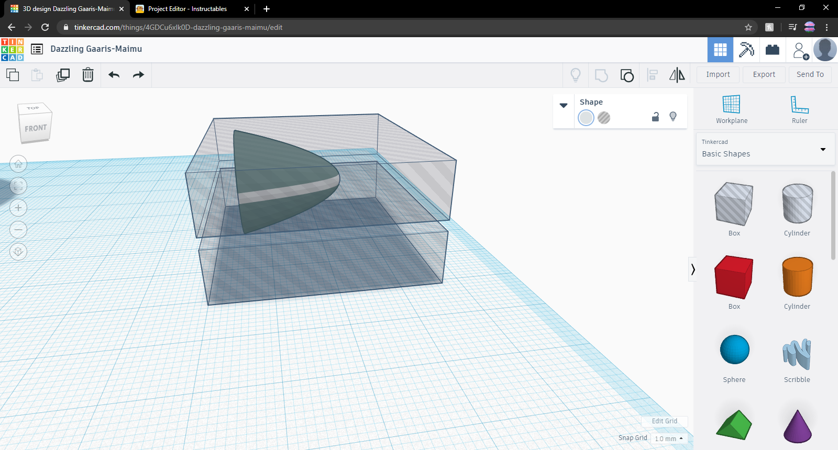The height and width of the screenshot is (450, 838).
Task: Select the 3D design Dazzling Gaaris-Maimu tab
Action: [x=68, y=9]
